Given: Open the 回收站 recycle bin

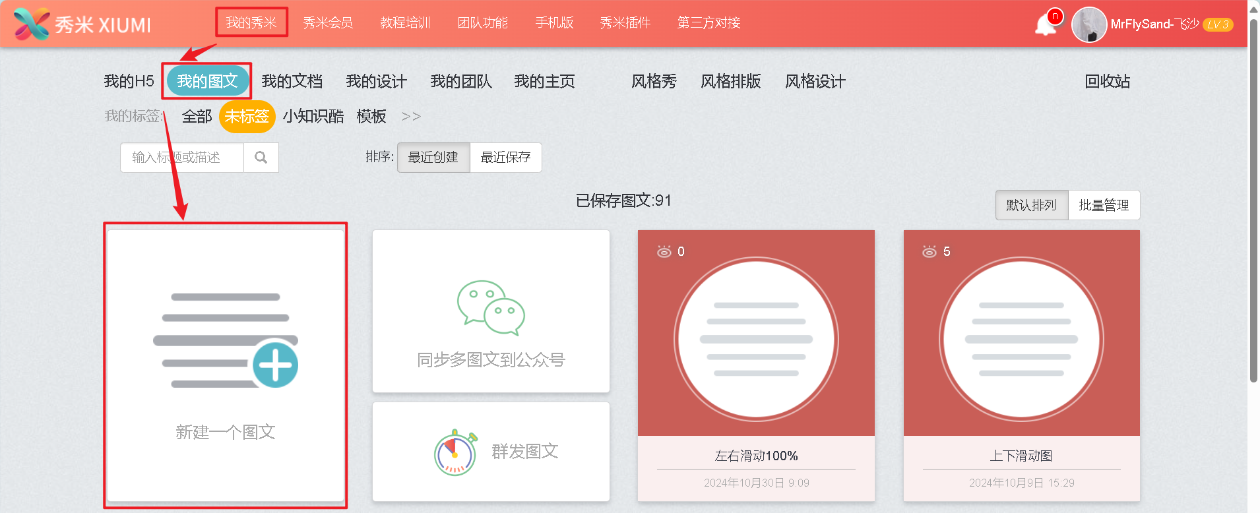Looking at the screenshot, I should tap(1108, 81).
